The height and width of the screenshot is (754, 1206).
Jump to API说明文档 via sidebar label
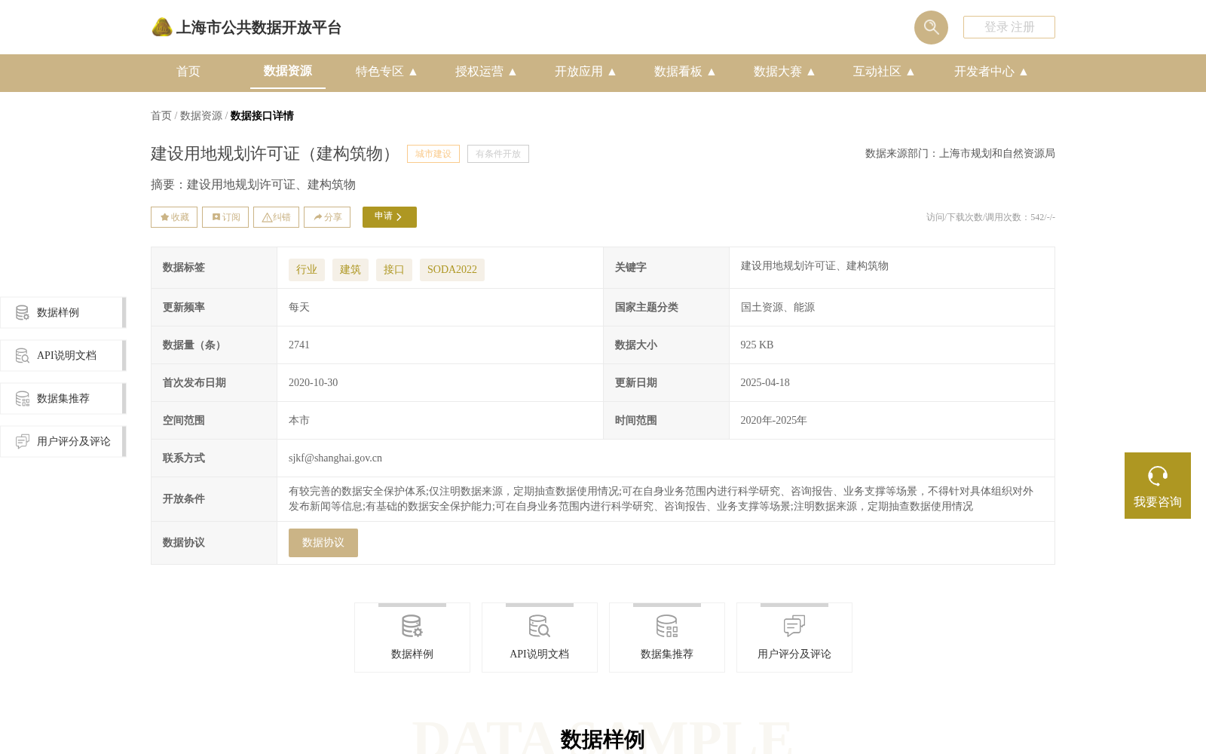66,356
